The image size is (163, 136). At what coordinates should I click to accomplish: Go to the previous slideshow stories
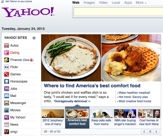144,131
